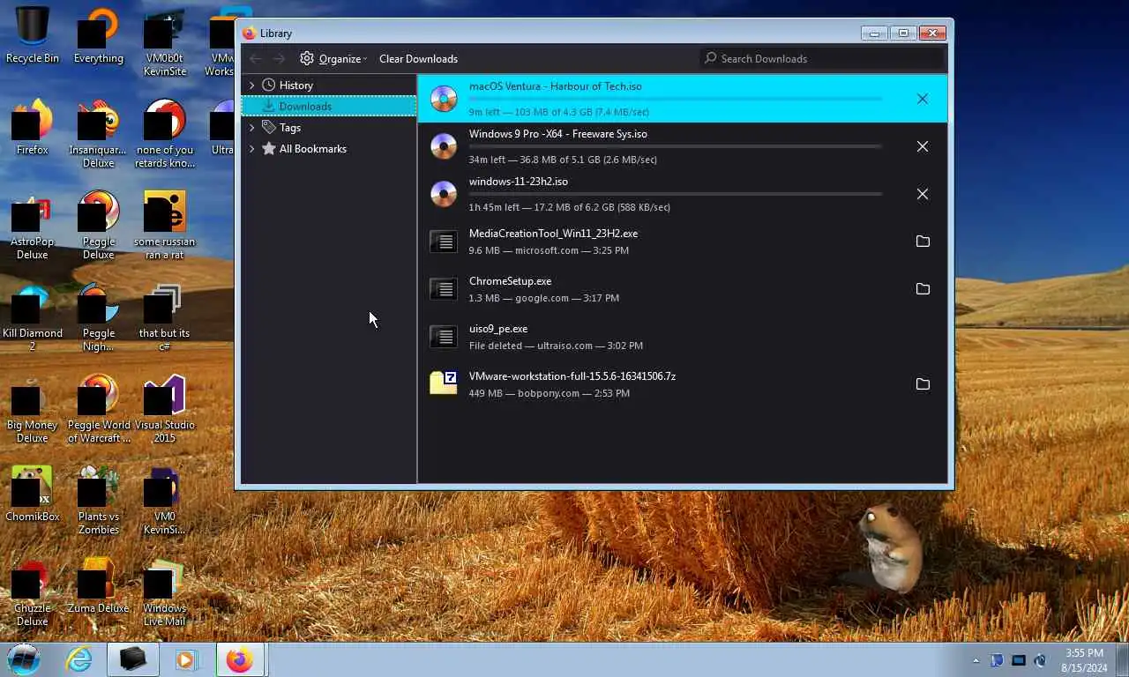Viewport: 1129px width, 677px height.
Task: Click the uiso9_pe.exe file icon
Action: [444, 337]
